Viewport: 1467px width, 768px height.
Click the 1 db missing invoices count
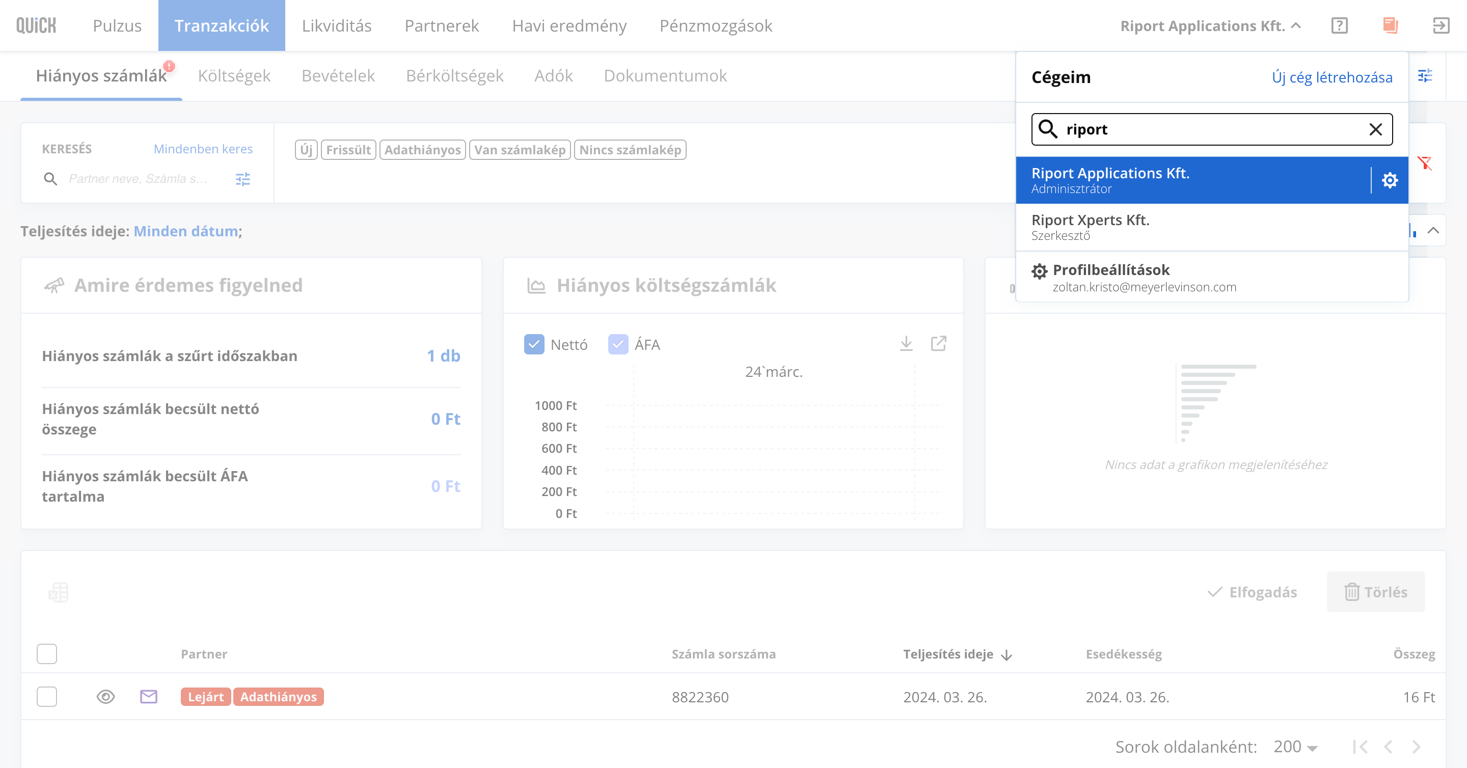(444, 356)
